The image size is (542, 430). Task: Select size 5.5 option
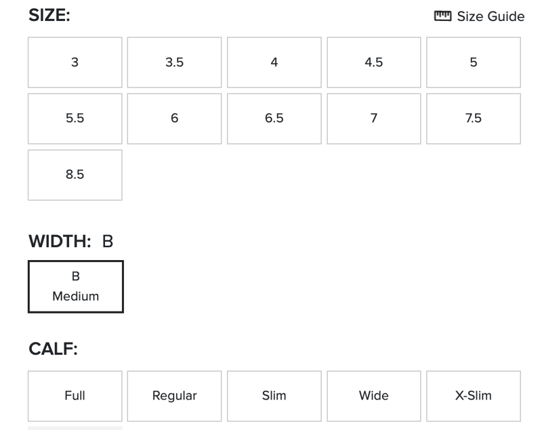point(75,119)
